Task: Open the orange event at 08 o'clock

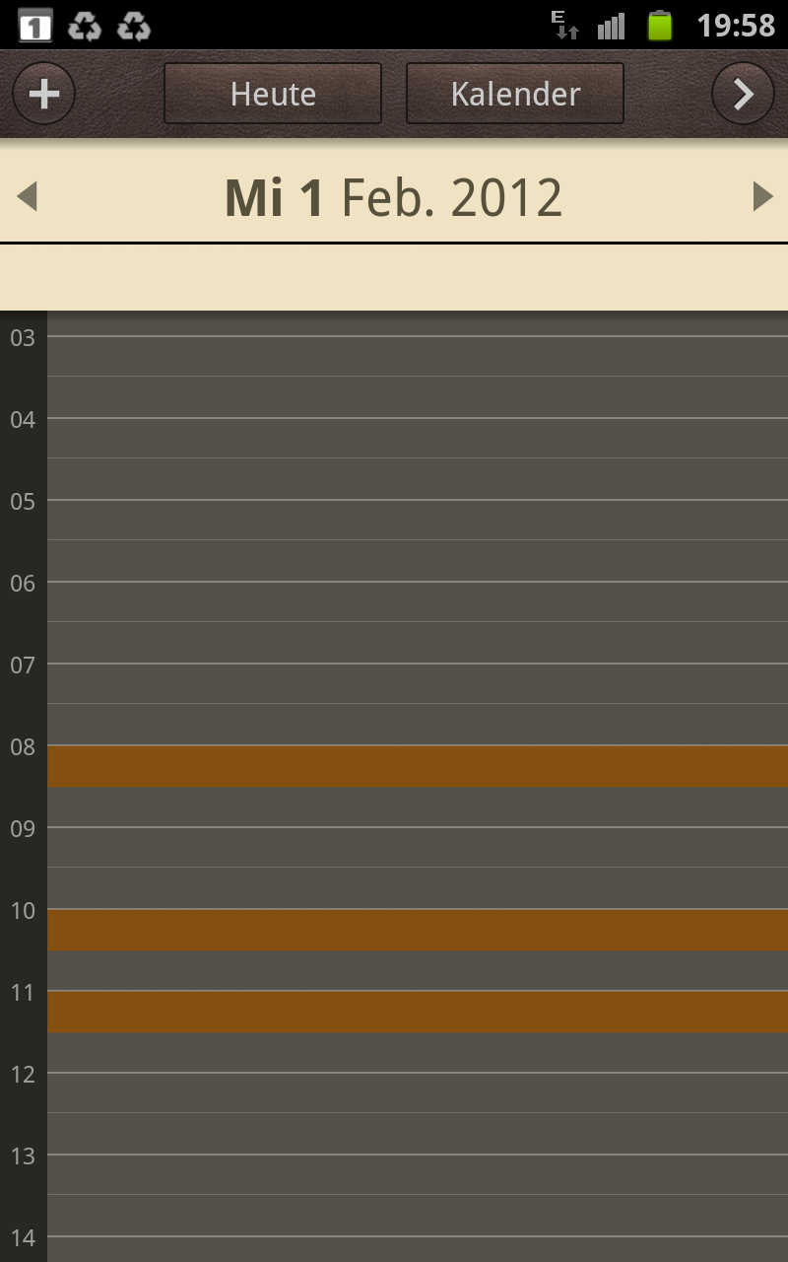Action: point(418,766)
